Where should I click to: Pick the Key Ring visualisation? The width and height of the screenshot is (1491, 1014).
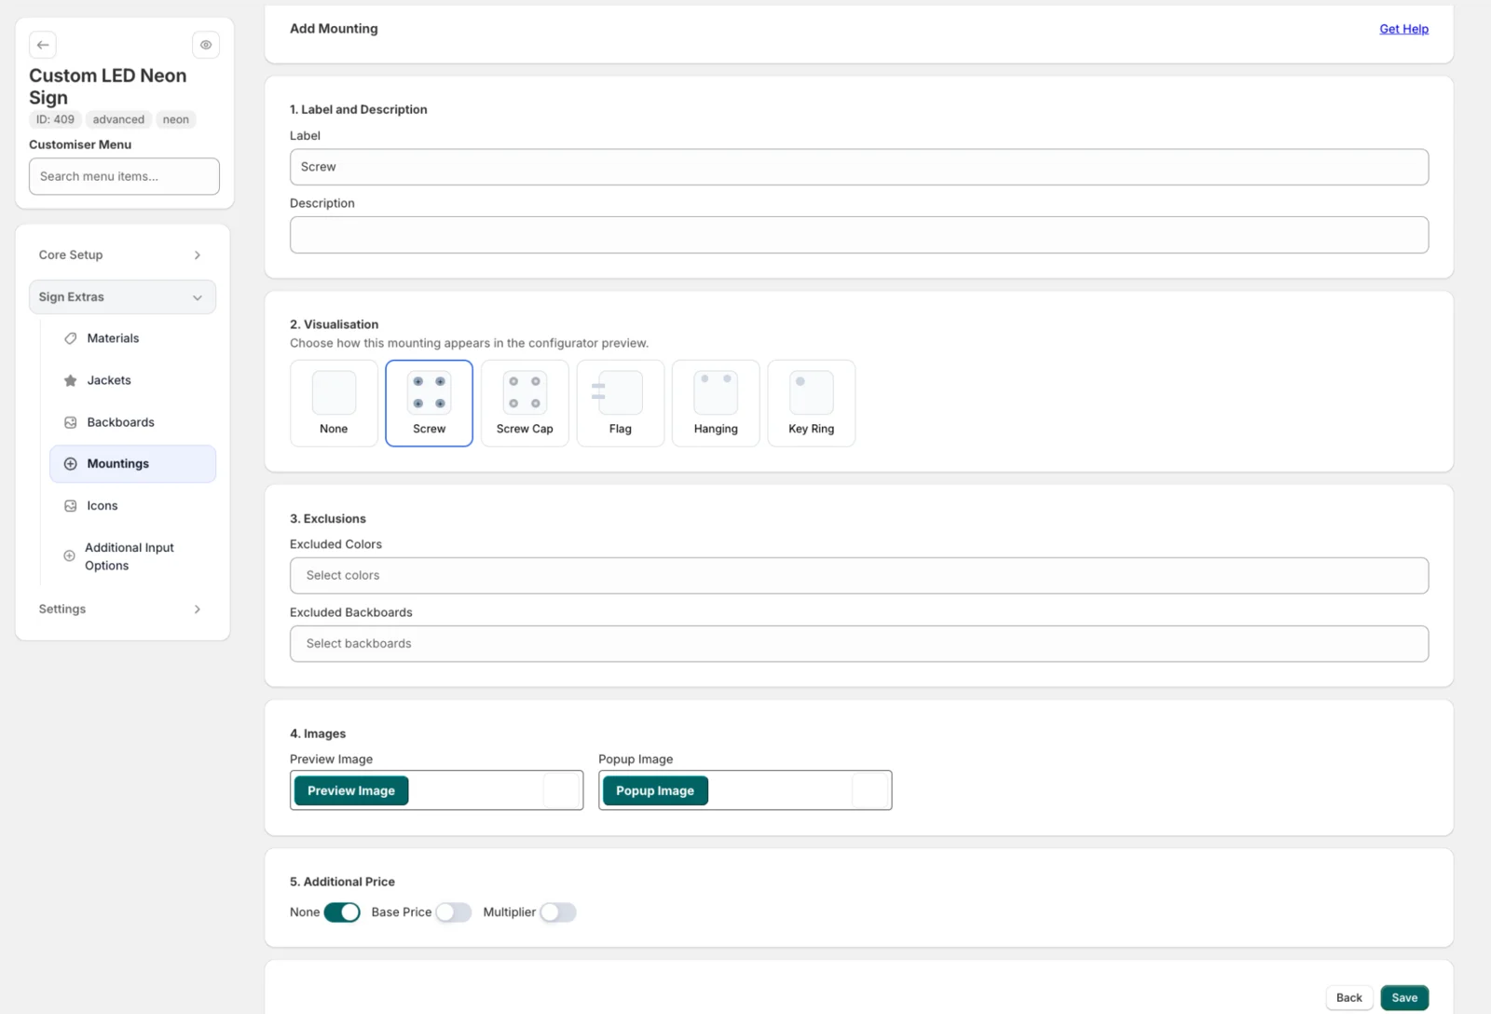point(812,404)
